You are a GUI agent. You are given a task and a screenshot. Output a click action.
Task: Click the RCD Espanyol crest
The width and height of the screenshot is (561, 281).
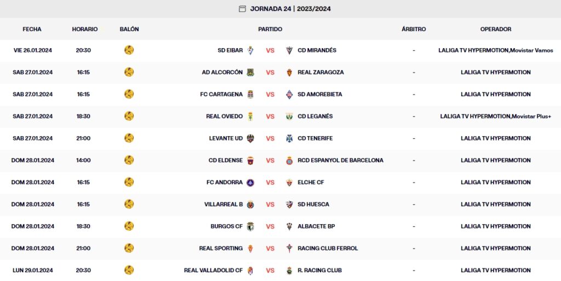coord(290,160)
